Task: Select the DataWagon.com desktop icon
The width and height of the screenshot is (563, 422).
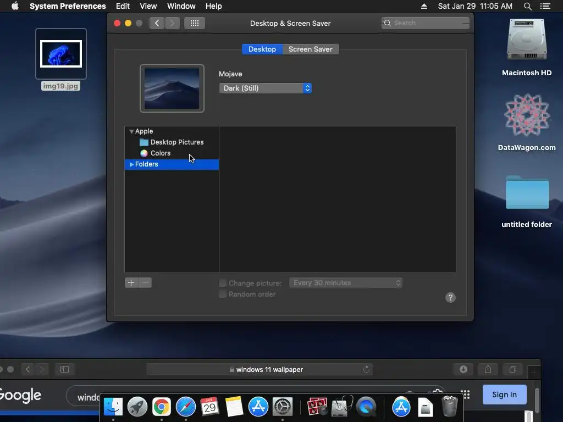Action: point(527,122)
